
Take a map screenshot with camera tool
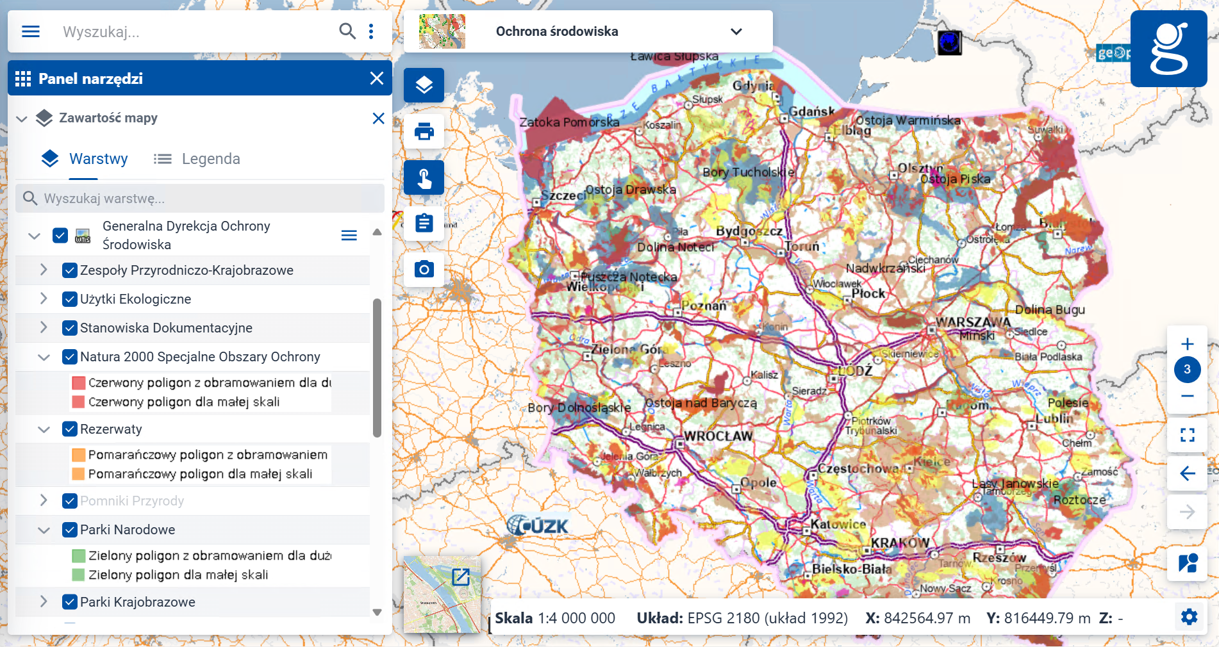[424, 269]
